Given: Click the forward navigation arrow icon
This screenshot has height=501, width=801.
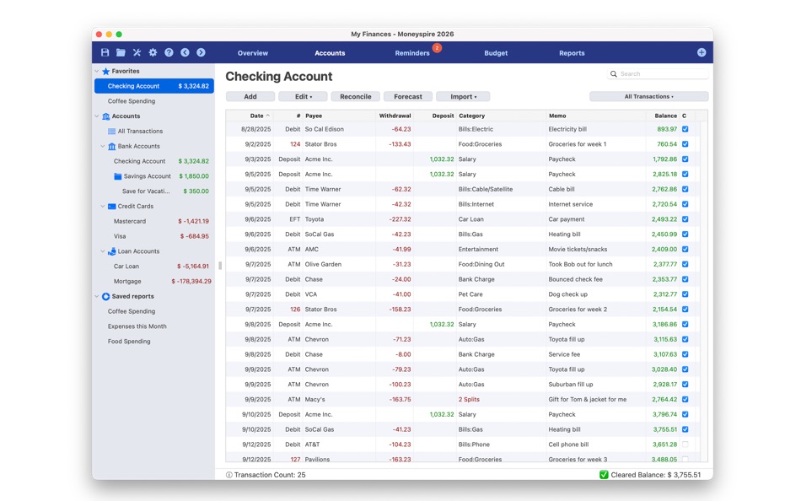Looking at the screenshot, I should (x=201, y=52).
